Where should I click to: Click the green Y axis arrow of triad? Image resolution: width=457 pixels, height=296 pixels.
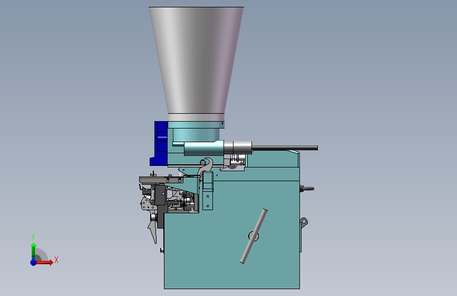33,251
